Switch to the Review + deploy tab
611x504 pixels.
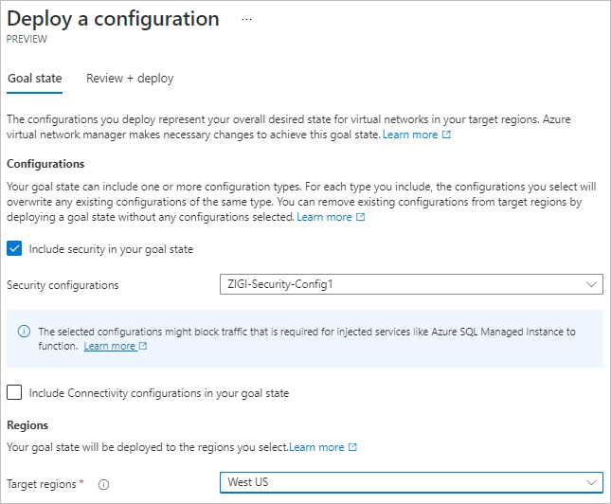pos(130,79)
